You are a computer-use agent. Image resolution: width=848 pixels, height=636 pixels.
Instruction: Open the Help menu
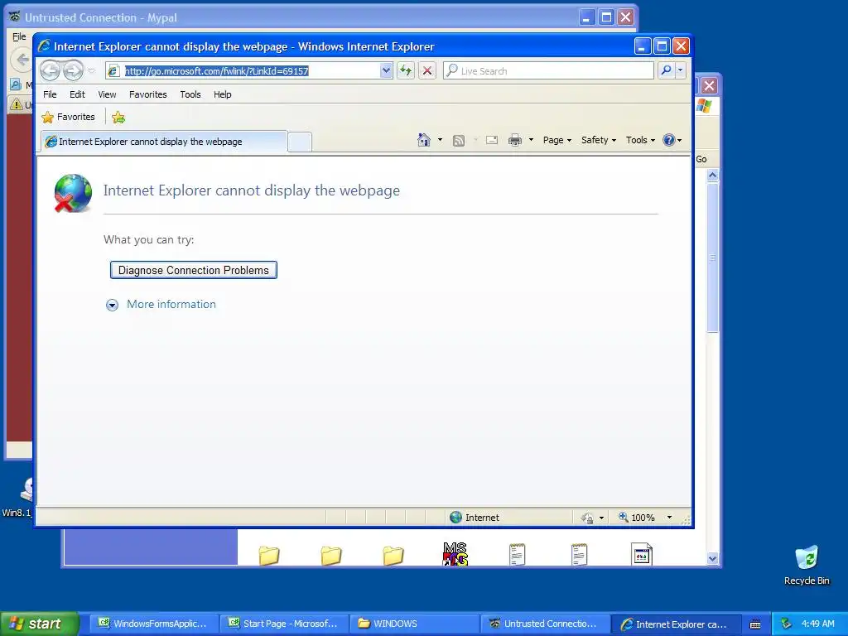(x=222, y=94)
